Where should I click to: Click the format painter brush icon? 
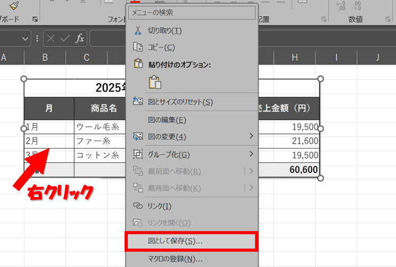[x=14, y=6]
